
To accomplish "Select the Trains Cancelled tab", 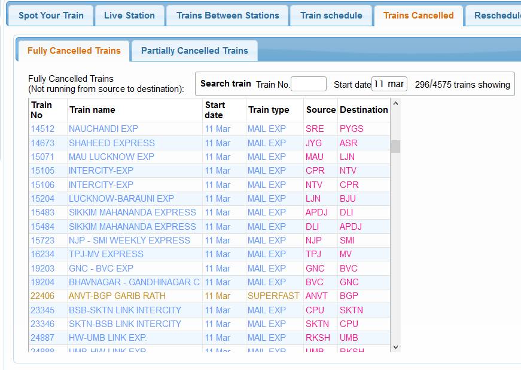I will click(418, 16).
